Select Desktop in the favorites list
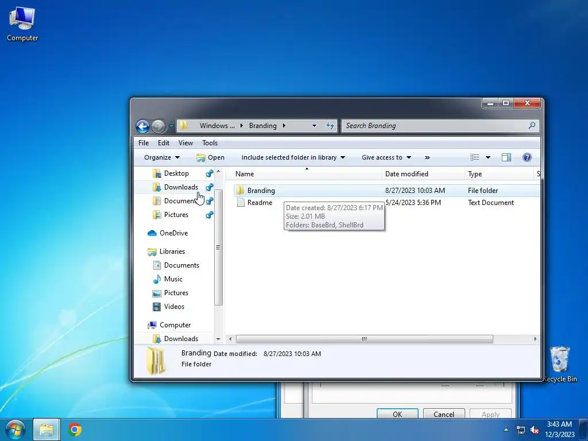588x441 pixels. pyautogui.click(x=176, y=173)
